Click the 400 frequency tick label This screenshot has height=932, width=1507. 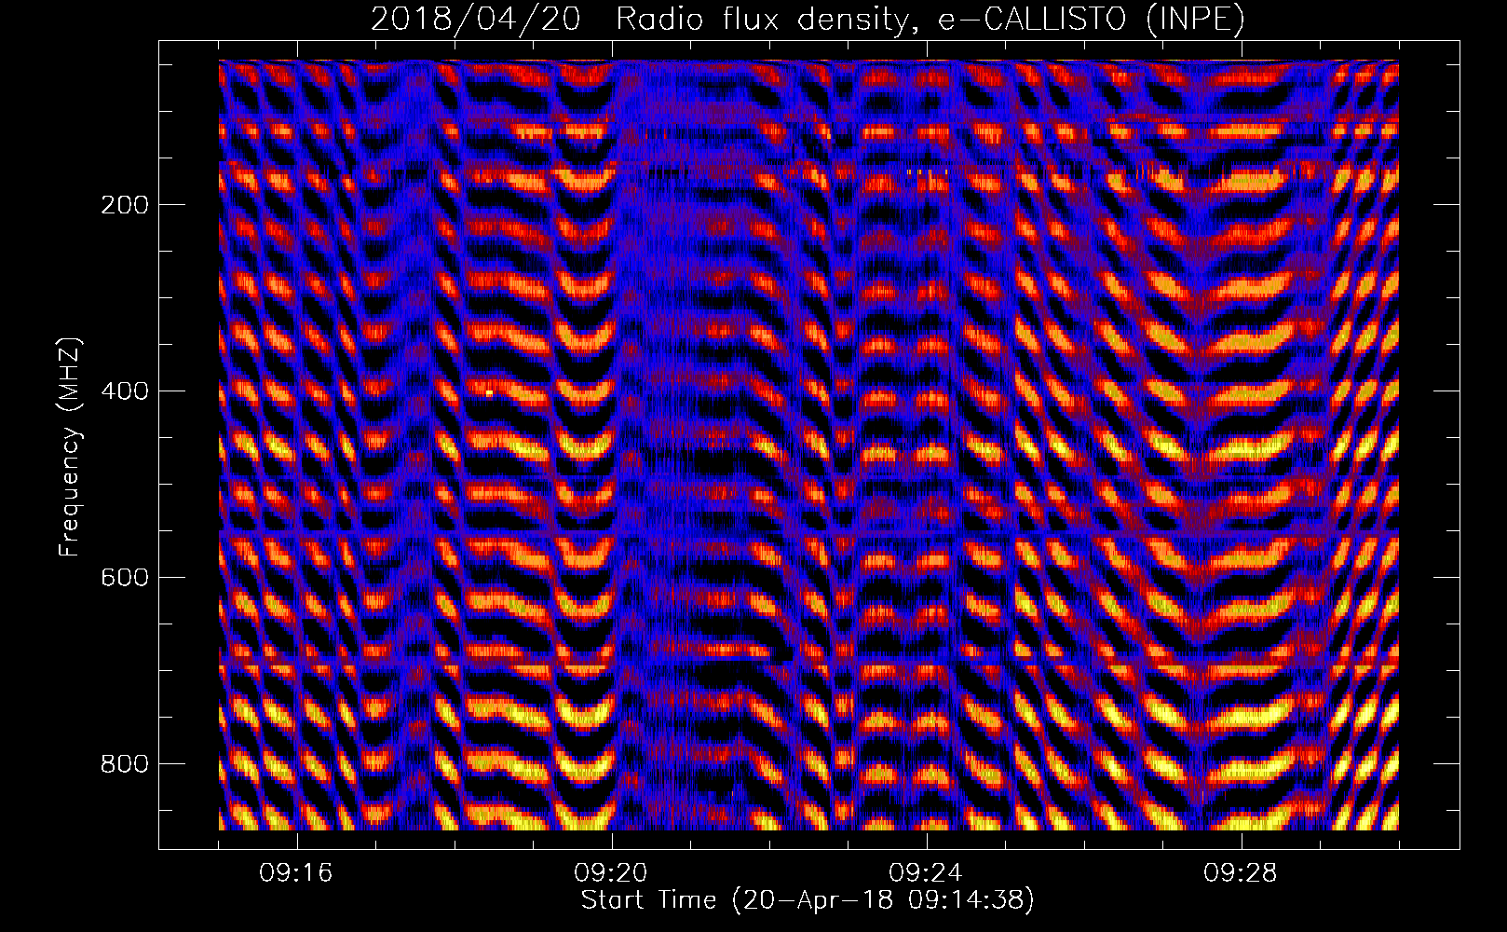pos(124,391)
